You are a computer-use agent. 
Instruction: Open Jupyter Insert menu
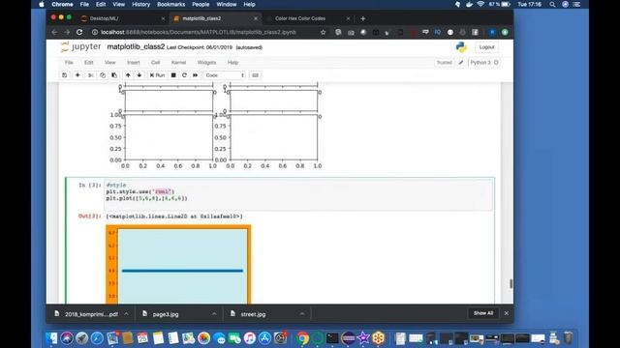[134, 62]
